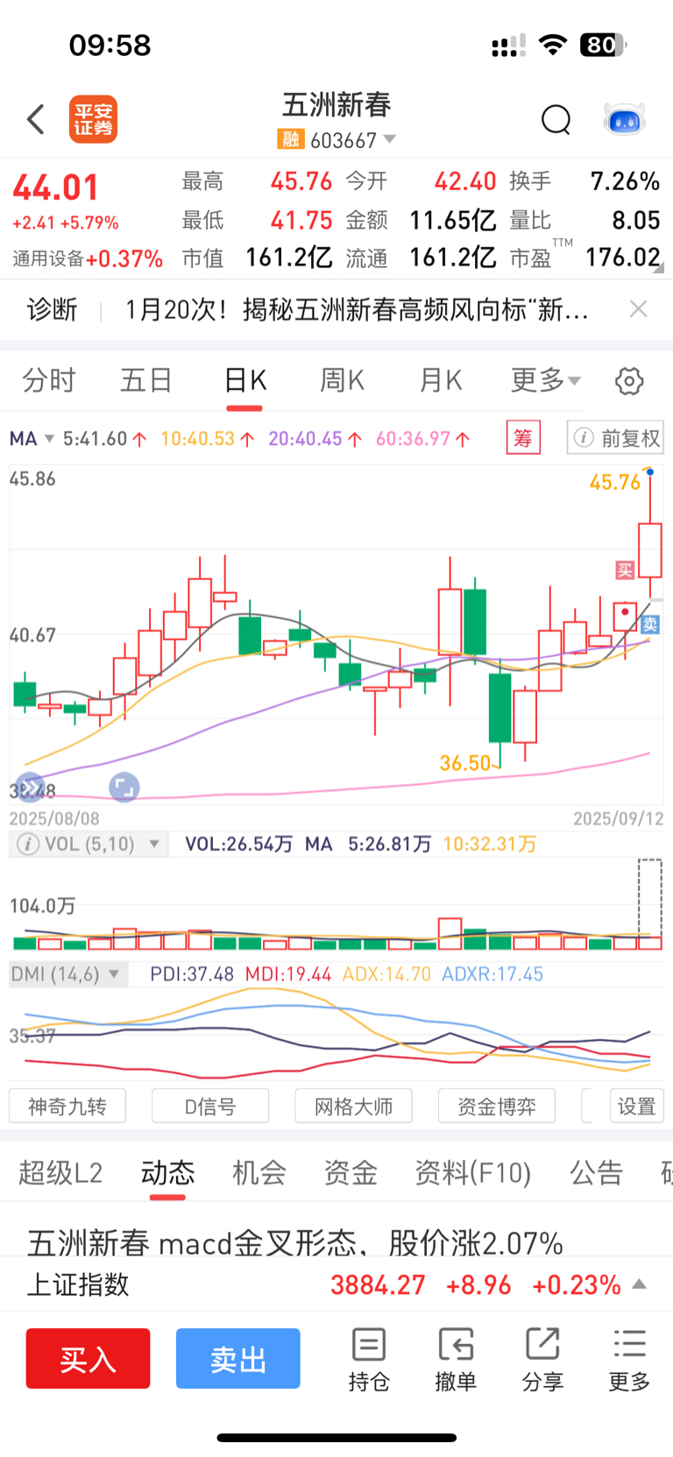Switch to the 公告 tab

pyautogui.click(x=596, y=1172)
